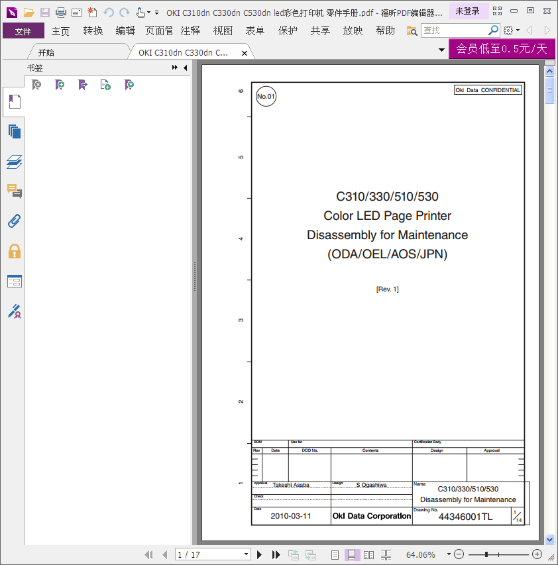Click the advanced search folder icon

[x=412, y=31]
